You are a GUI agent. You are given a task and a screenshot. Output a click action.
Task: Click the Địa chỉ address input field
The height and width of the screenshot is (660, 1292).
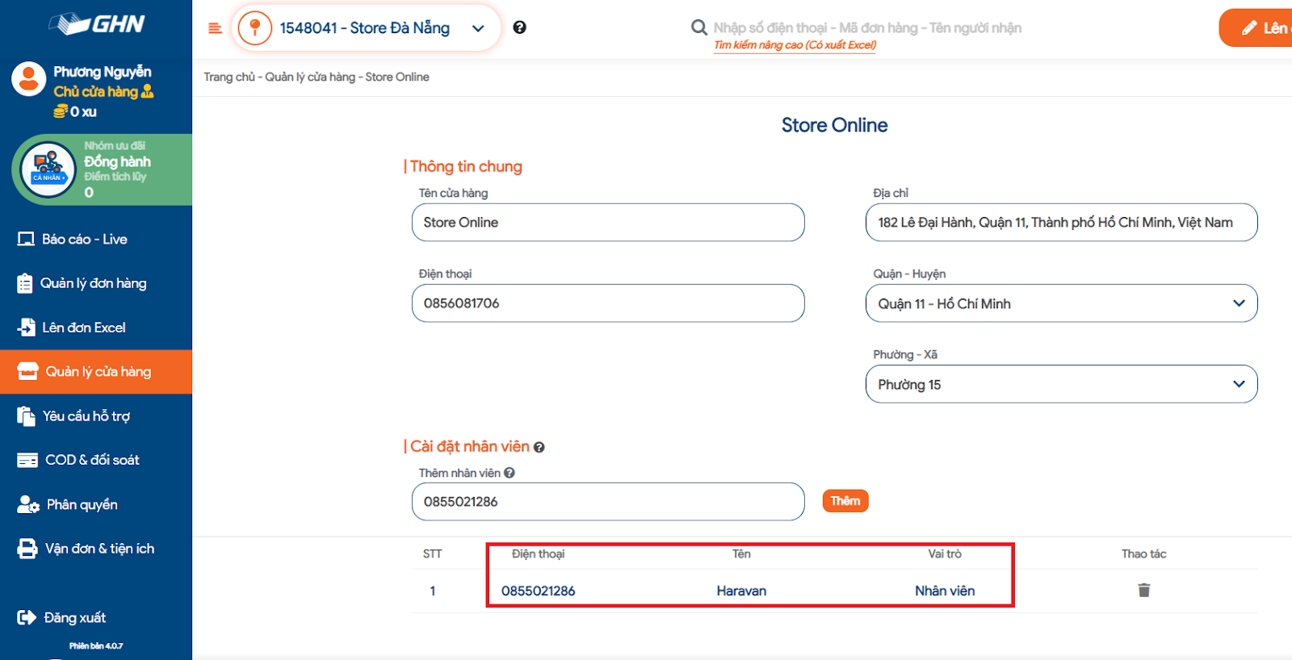[x=1061, y=222]
